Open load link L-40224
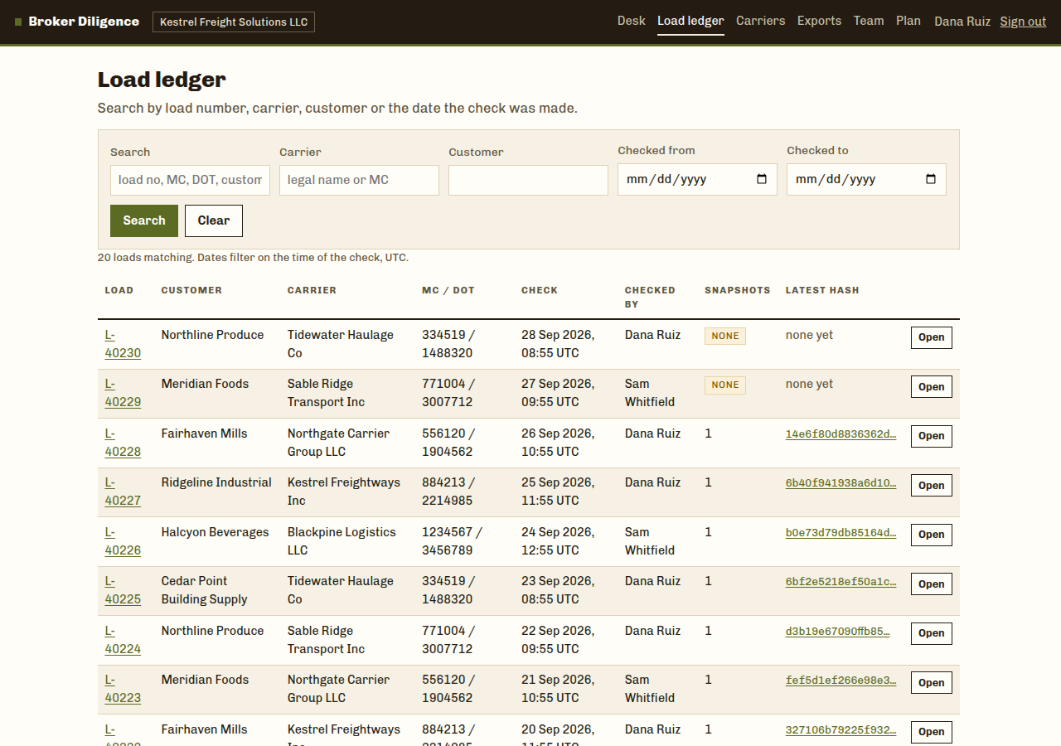Image resolution: width=1061 pixels, height=746 pixels. click(x=123, y=640)
